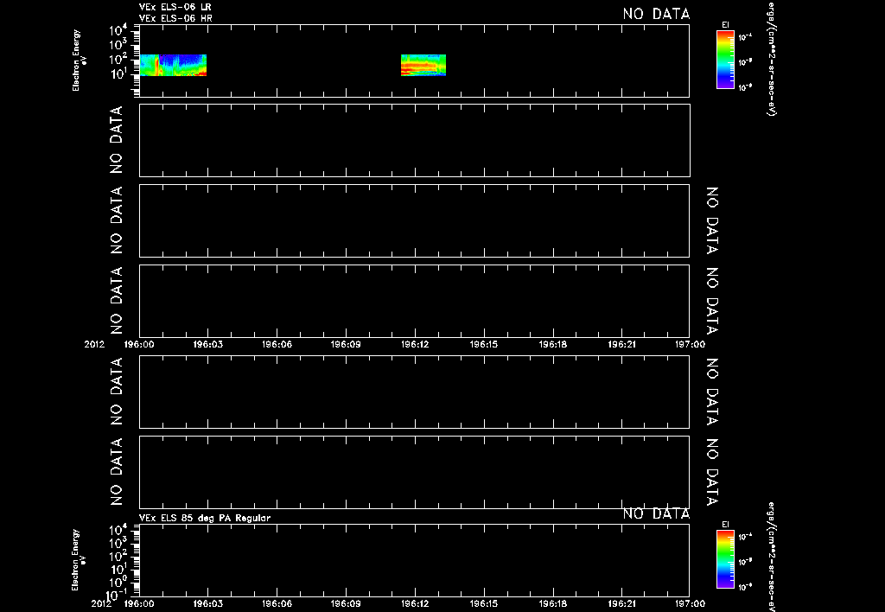Click '197:00' on the middle time axis
The height and width of the screenshot is (612, 885).
click(x=691, y=344)
